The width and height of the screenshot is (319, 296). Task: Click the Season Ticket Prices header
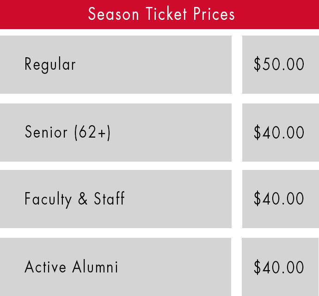click(x=159, y=14)
